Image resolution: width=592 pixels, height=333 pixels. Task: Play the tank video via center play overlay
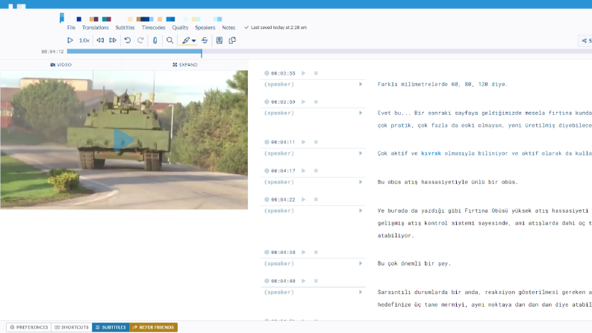click(x=124, y=140)
